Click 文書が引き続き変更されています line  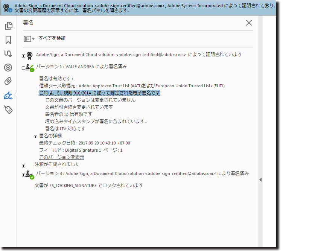[79, 107]
